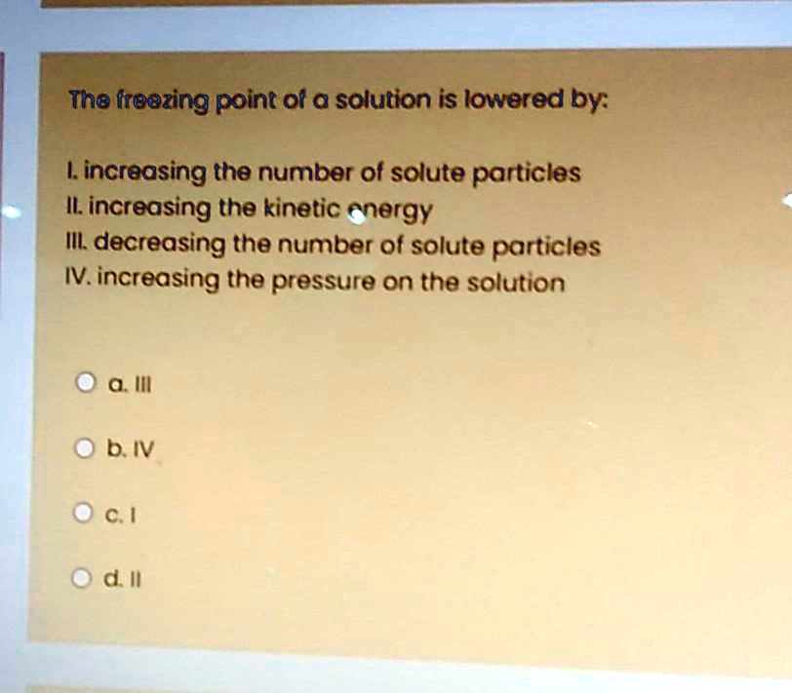The image size is (792, 693).
Task: Click the answer label 'c. I'
Action: pos(123,514)
